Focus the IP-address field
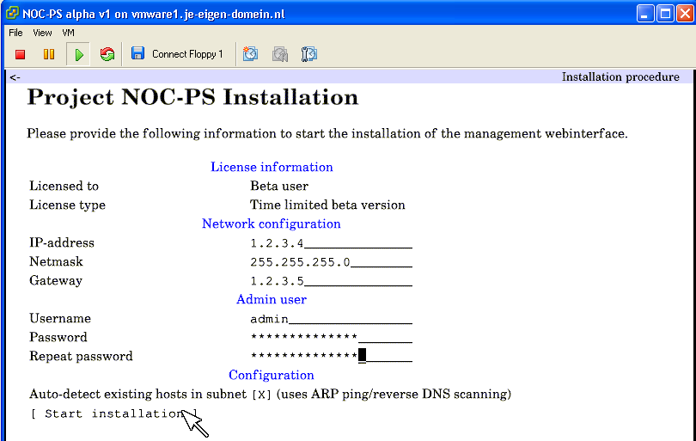The width and height of the screenshot is (696, 441). (331, 243)
